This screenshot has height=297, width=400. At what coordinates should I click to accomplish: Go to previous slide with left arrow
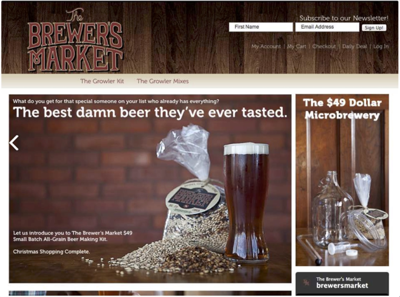[14, 143]
